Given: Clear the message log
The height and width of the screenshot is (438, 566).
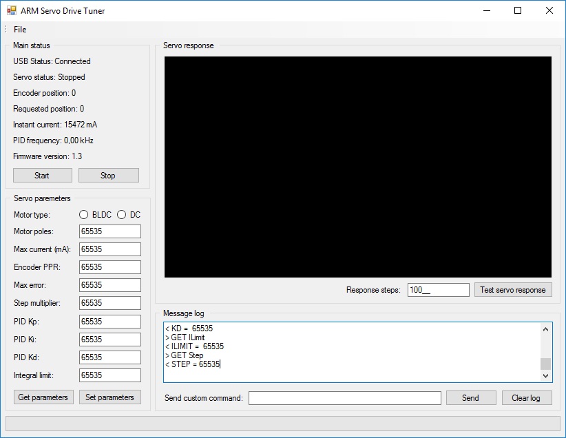Looking at the screenshot, I should point(526,398).
